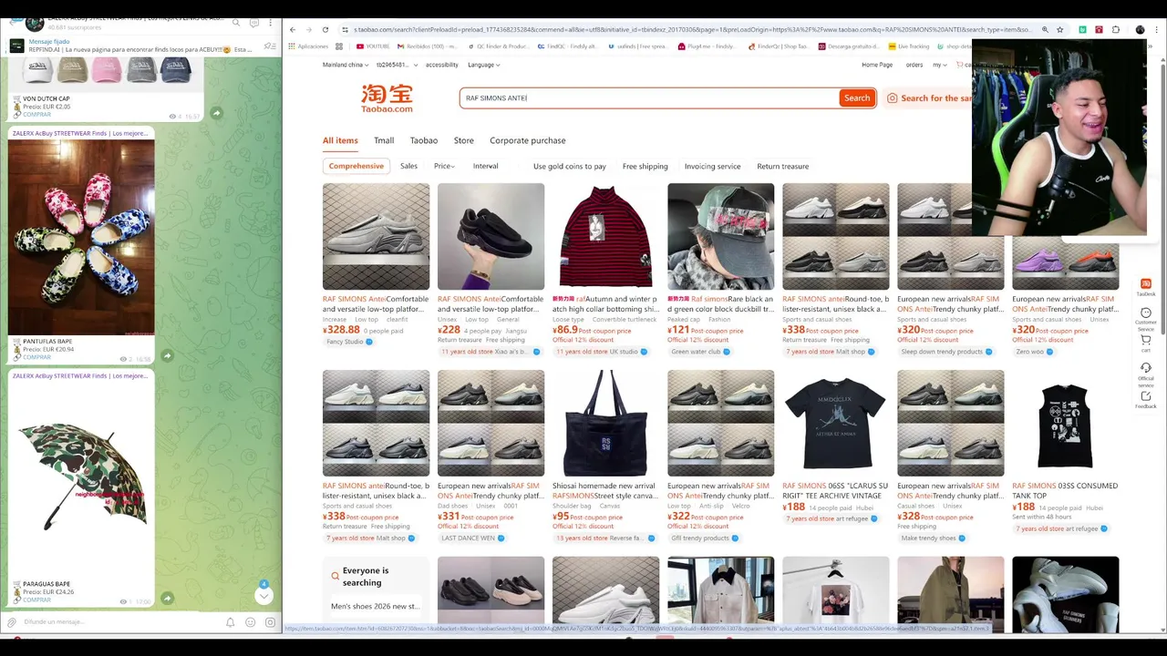Viewport: 1167px width, 656px height.
Task: Open the ¥95 navy RSSM tote bag thumbnail
Action: pyautogui.click(x=605, y=424)
